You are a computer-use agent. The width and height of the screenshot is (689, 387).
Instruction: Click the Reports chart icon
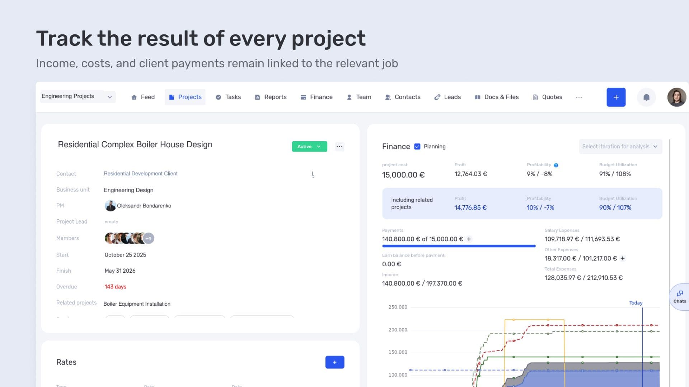coord(257,97)
